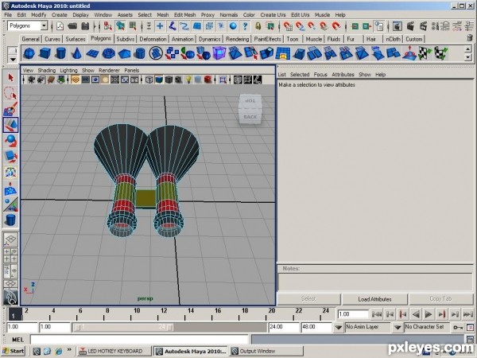Create a polygon sphere from the shelf
Viewport: 477px width, 358px height.
(x=29, y=53)
